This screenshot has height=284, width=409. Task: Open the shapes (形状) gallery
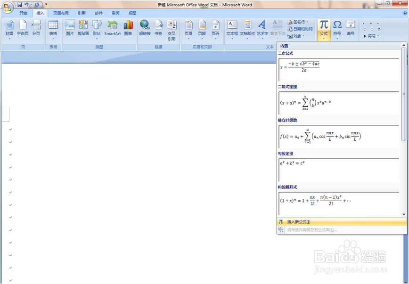click(x=97, y=30)
